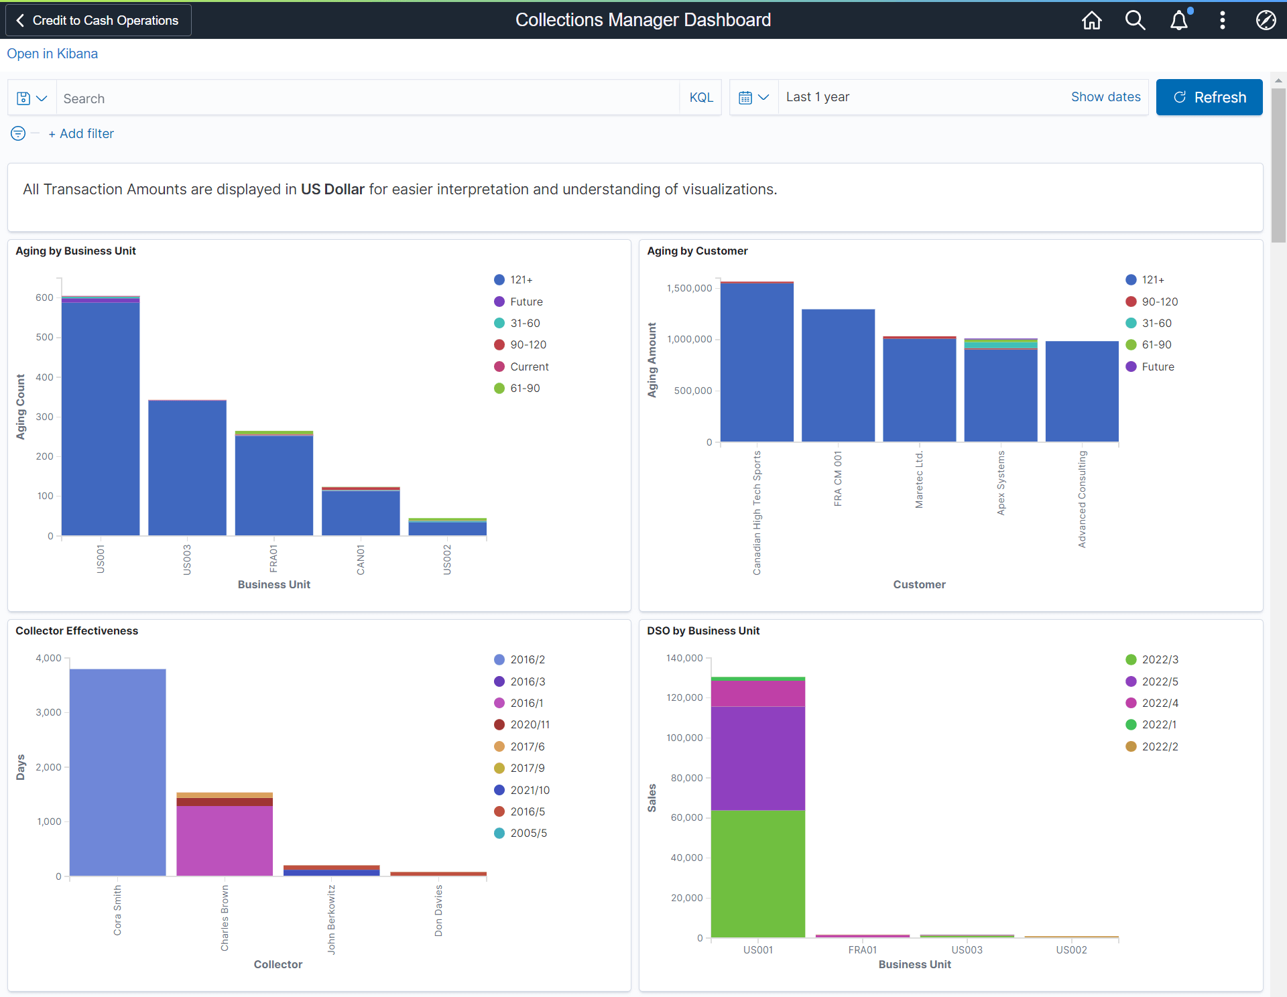Follow the Open in Kibana link
The width and height of the screenshot is (1287, 997).
tap(52, 54)
